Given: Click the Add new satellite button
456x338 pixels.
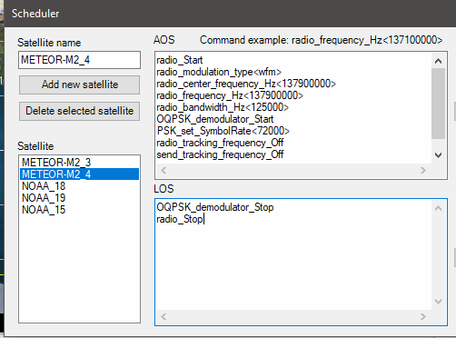Looking at the screenshot, I should [79, 84].
